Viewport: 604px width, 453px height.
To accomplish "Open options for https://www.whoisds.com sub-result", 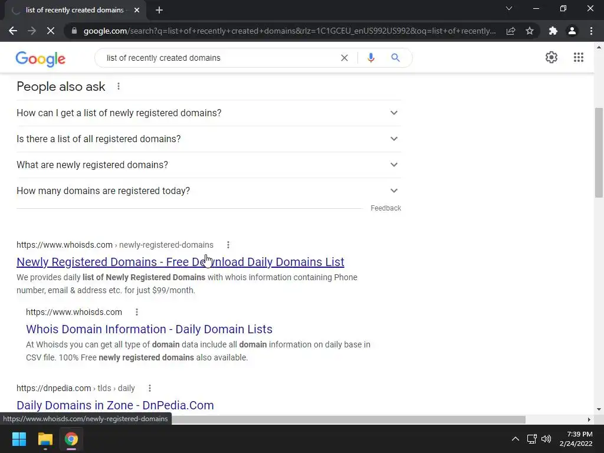I will coord(137,312).
